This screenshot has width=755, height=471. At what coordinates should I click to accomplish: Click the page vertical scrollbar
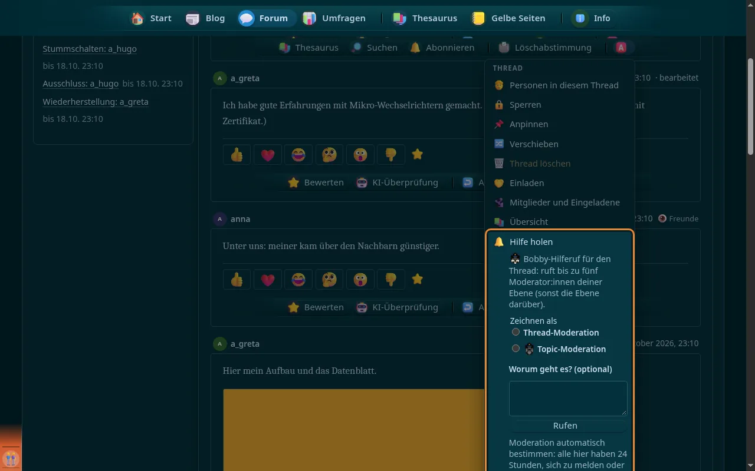(750, 106)
